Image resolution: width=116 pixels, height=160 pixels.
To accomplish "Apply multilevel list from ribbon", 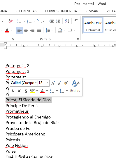I will (x=39, y=21).
